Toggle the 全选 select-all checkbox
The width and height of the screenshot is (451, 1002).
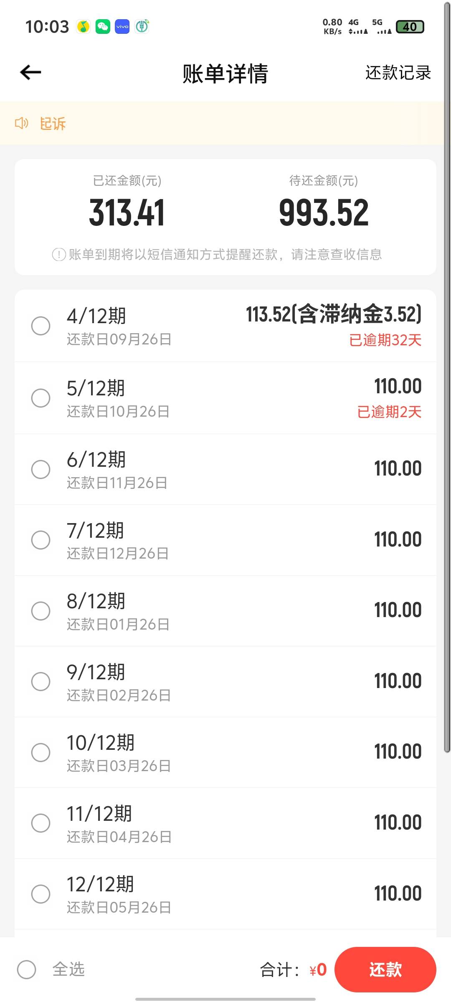coord(26,969)
